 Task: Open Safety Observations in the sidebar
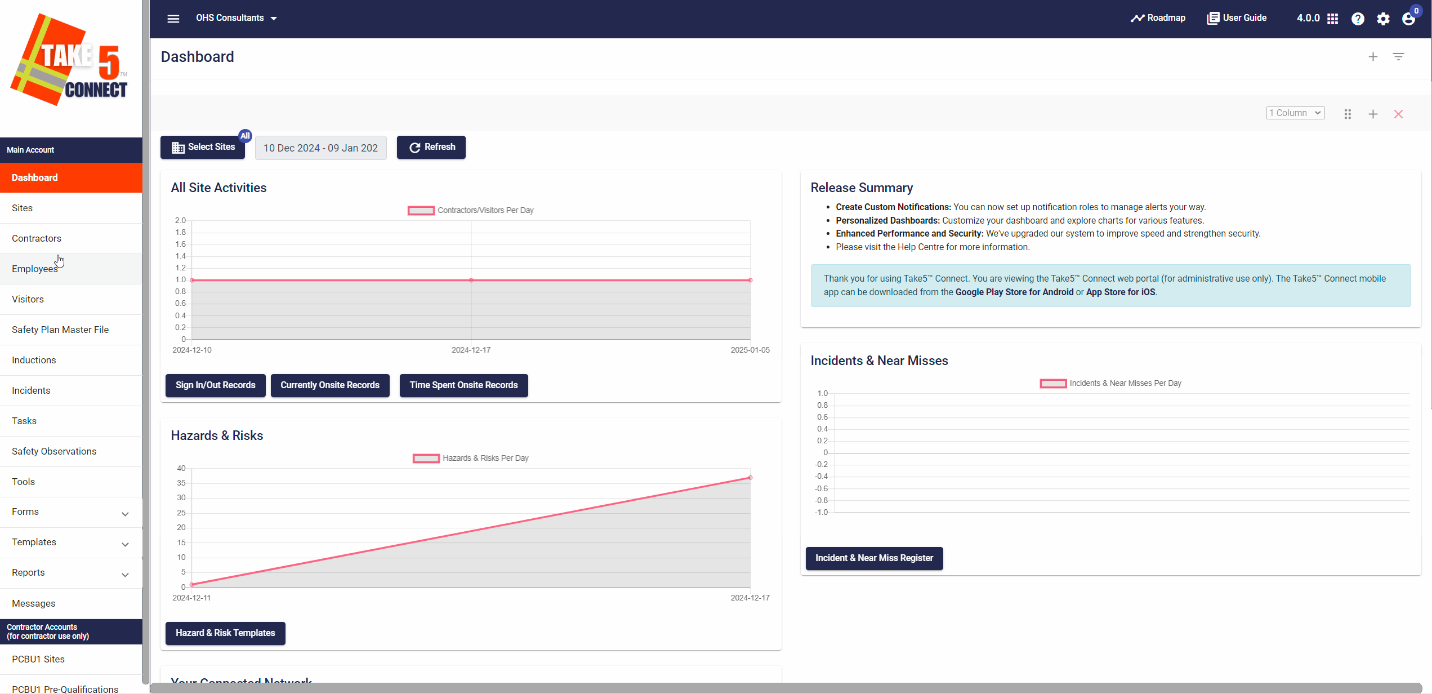click(x=71, y=451)
